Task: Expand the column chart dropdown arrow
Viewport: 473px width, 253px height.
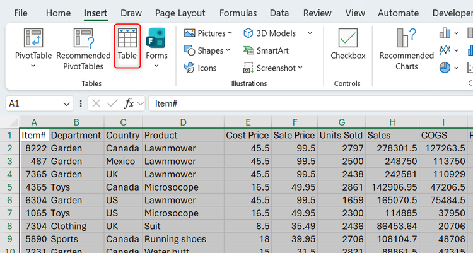Action: point(457,33)
